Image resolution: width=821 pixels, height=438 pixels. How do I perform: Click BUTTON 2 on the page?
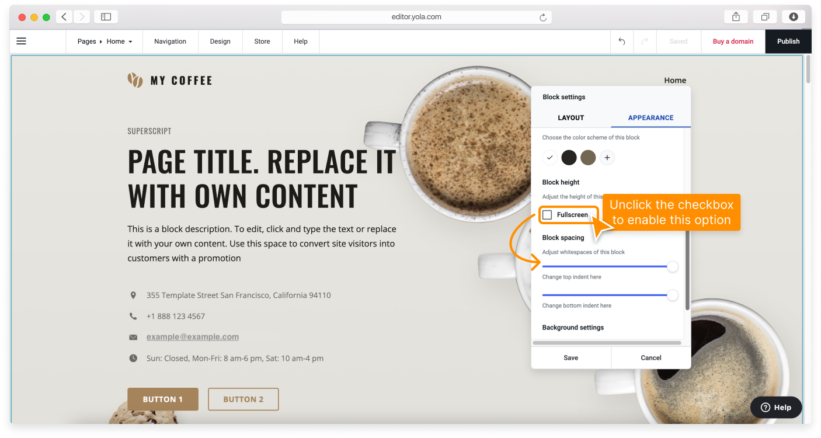(243, 399)
